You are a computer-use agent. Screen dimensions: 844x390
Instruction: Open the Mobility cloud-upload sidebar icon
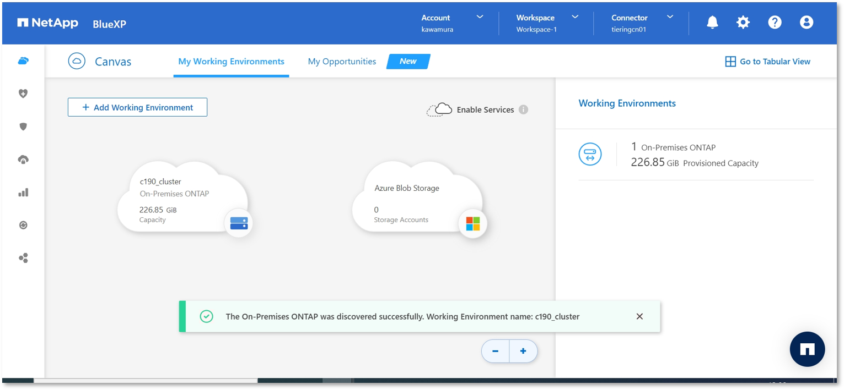click(23, 160)
